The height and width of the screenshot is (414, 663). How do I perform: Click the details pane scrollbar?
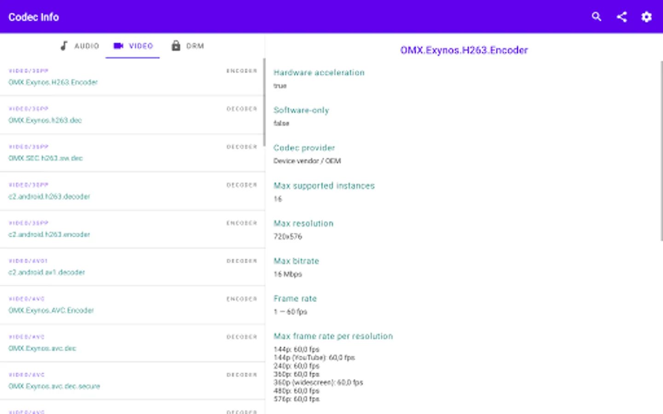point(662,151)
